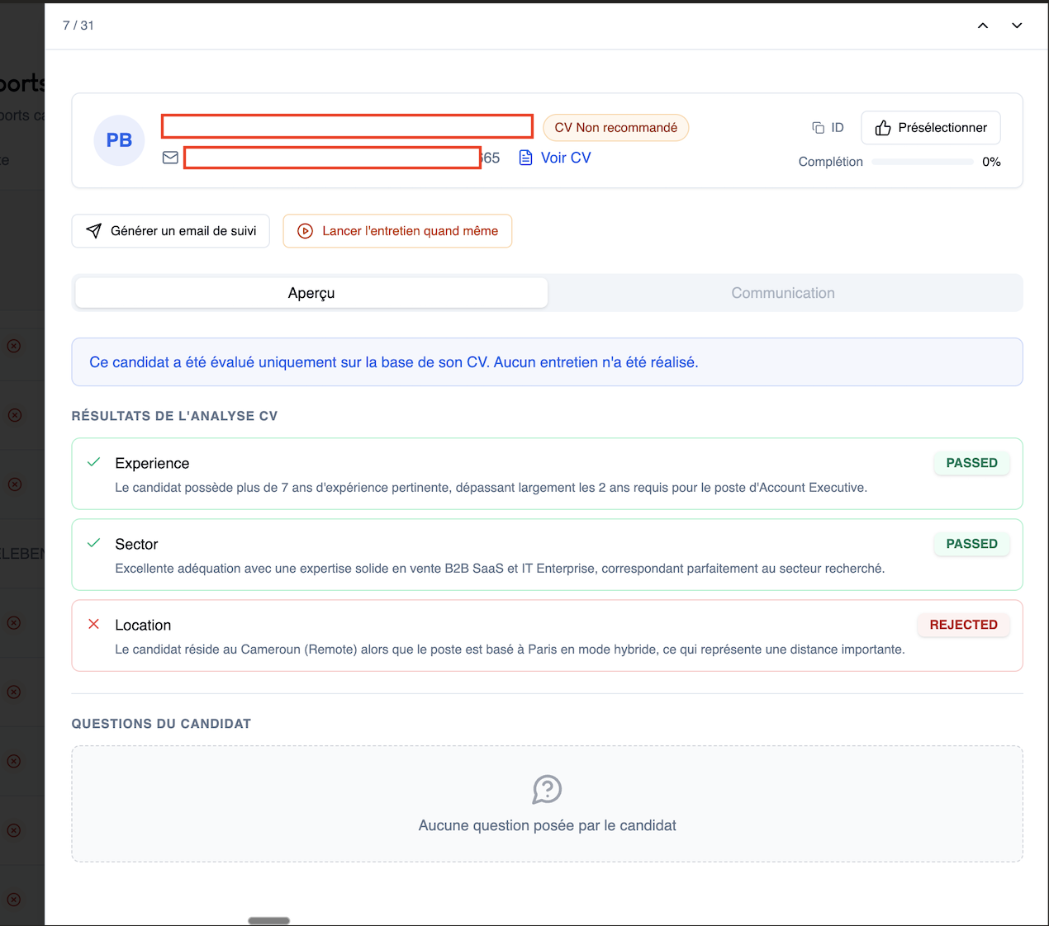Click the PB candidate avatar
This screenshot has height=926, width=1049.
(119, 140)
